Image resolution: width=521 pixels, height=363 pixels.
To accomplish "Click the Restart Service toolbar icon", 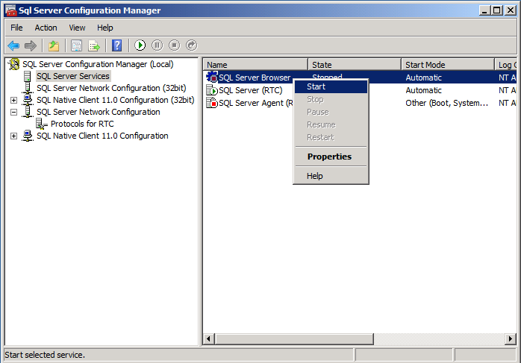I will click(x=191, y=45).
